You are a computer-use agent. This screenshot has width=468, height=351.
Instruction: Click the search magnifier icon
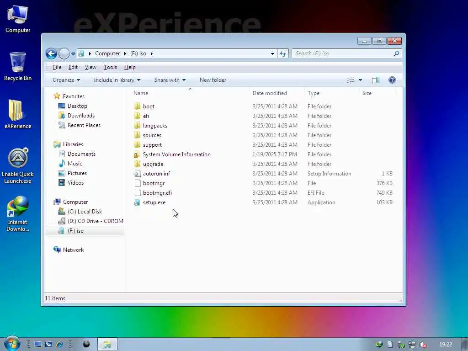[x=396, y=53]
